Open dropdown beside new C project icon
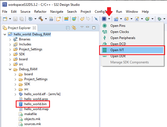This screenshot has width=167, height=127. tap(121, 19)
